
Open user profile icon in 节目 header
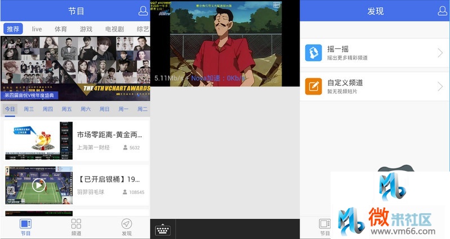(143, 11)
